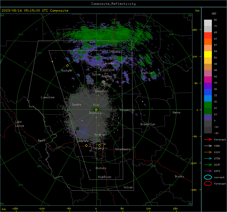Click the magenta swatch for 39 dBZ
The height and width of the screenshot is (212, 227).
(x=208, y=80)
